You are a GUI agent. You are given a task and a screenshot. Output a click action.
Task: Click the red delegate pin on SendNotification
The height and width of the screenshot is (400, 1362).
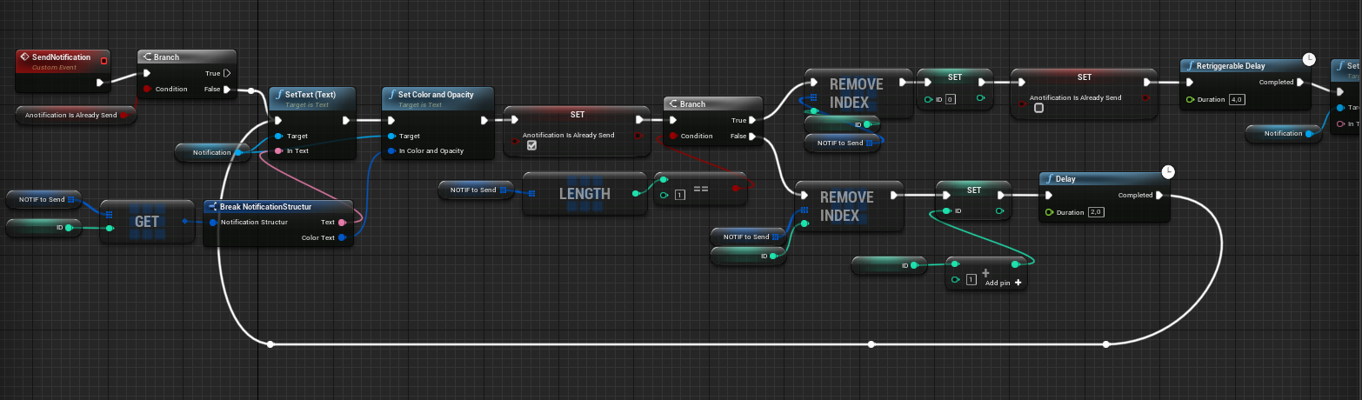pos(103,60)
